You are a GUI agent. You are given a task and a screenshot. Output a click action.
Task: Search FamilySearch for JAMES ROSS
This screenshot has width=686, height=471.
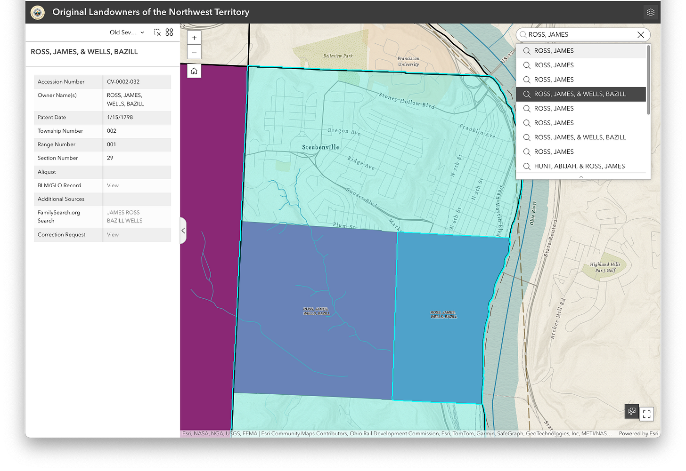[x=123, y=213]
